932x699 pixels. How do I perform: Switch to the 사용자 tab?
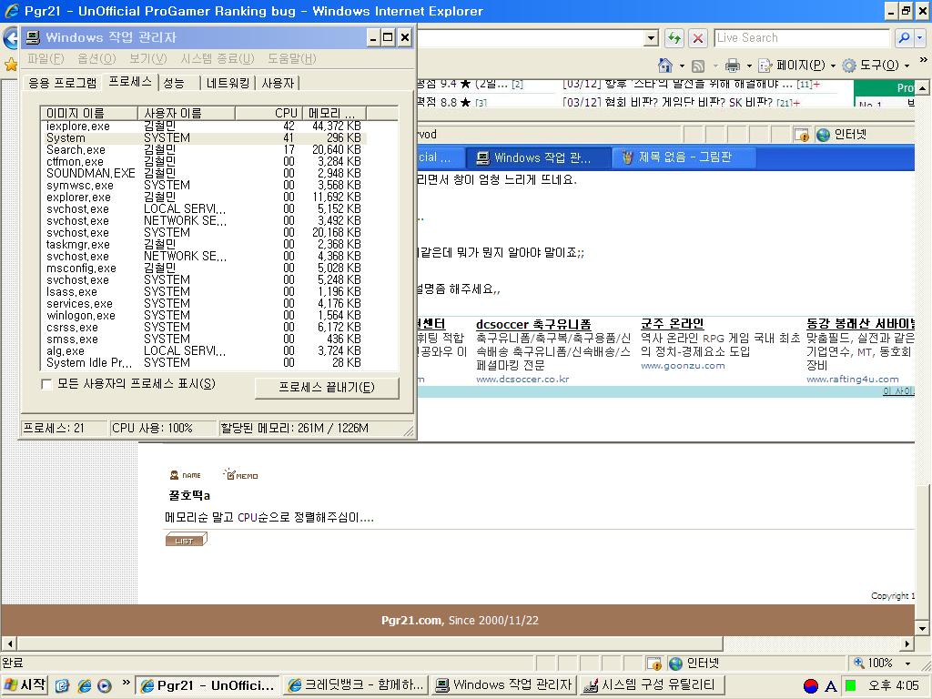[278, 83]
